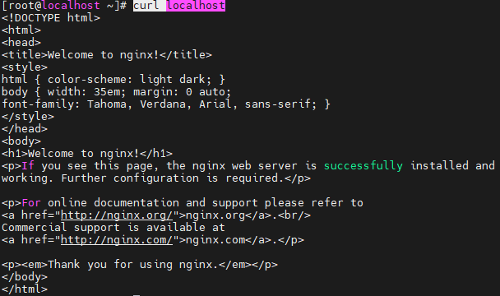The image size is (500, 296).
Task: Click 'working. Further configuration is required.</p>' line
Action: coord(156,178)
